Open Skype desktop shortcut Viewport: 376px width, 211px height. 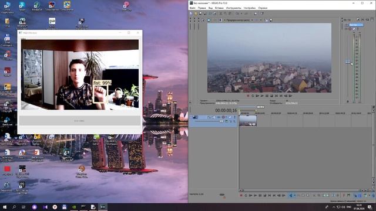click(22, 6)
